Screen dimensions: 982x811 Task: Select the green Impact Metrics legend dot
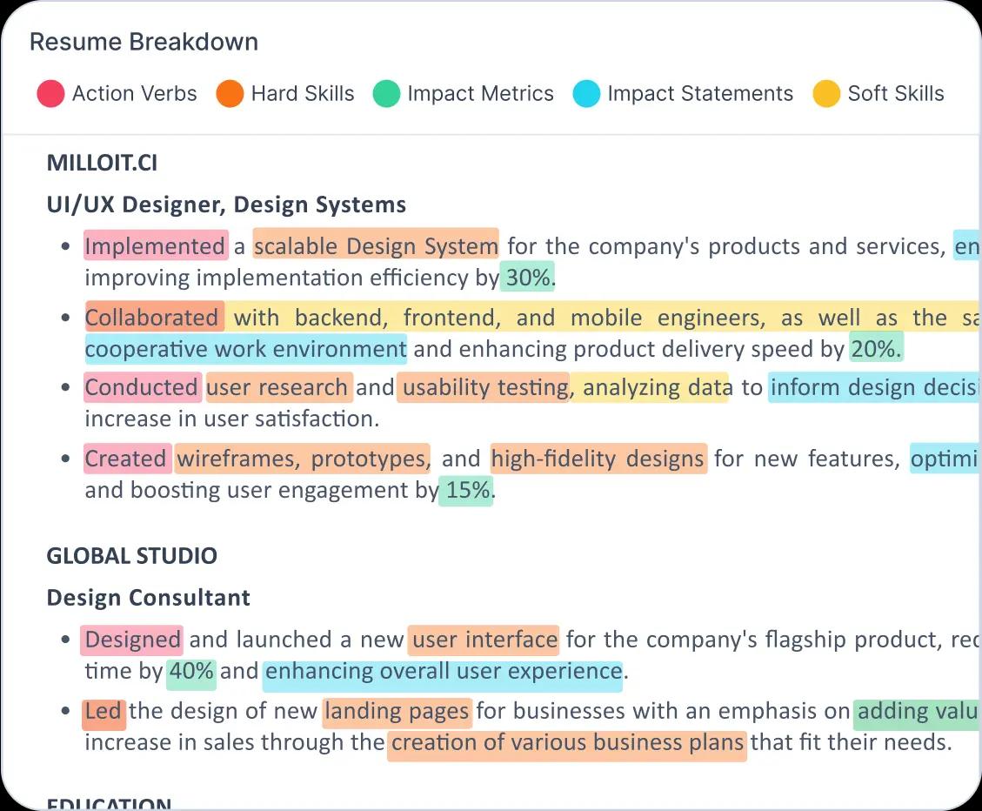[x=386, y=94]
